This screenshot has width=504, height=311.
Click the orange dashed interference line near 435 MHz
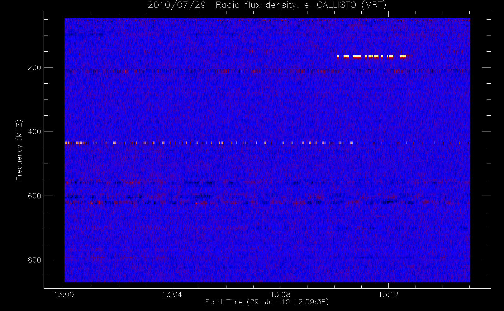[x=267, y=143]
